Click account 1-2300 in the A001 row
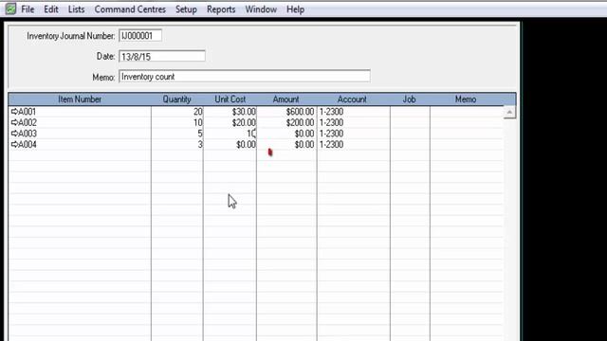 pyautogui.click(x=354, y=112)
